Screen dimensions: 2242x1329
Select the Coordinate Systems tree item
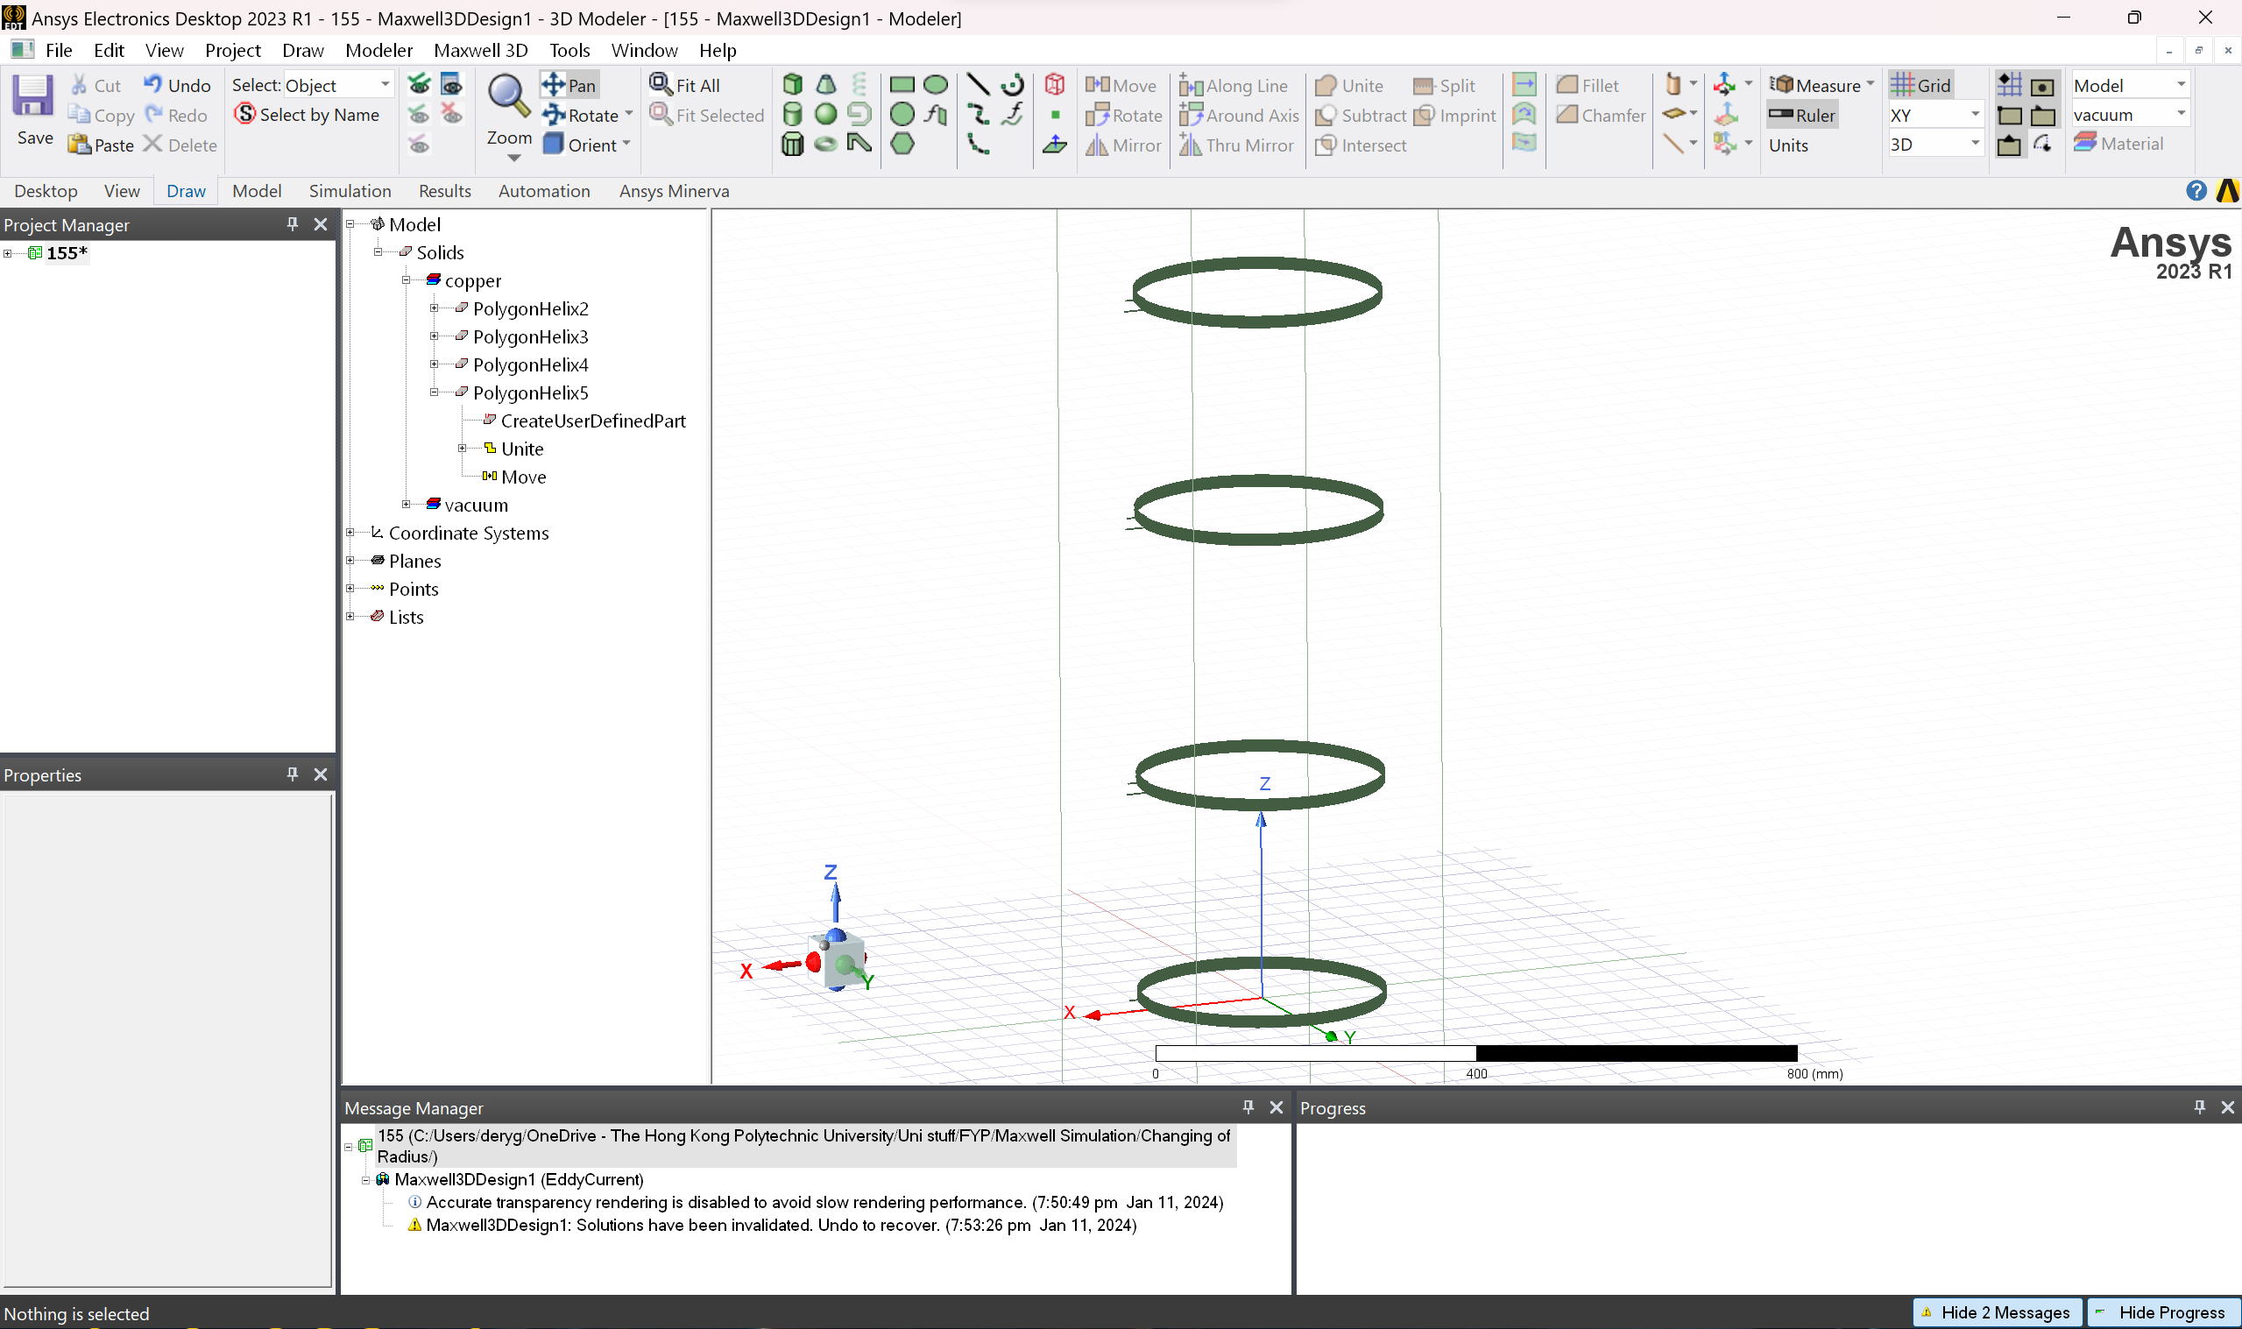(x=467, y=533)
